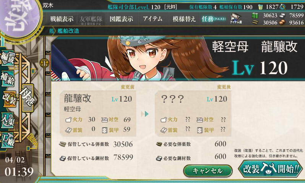Open the アイテム屋 item shop icon
Viewport: 305px width, 183px height.
tap(236, 19)
